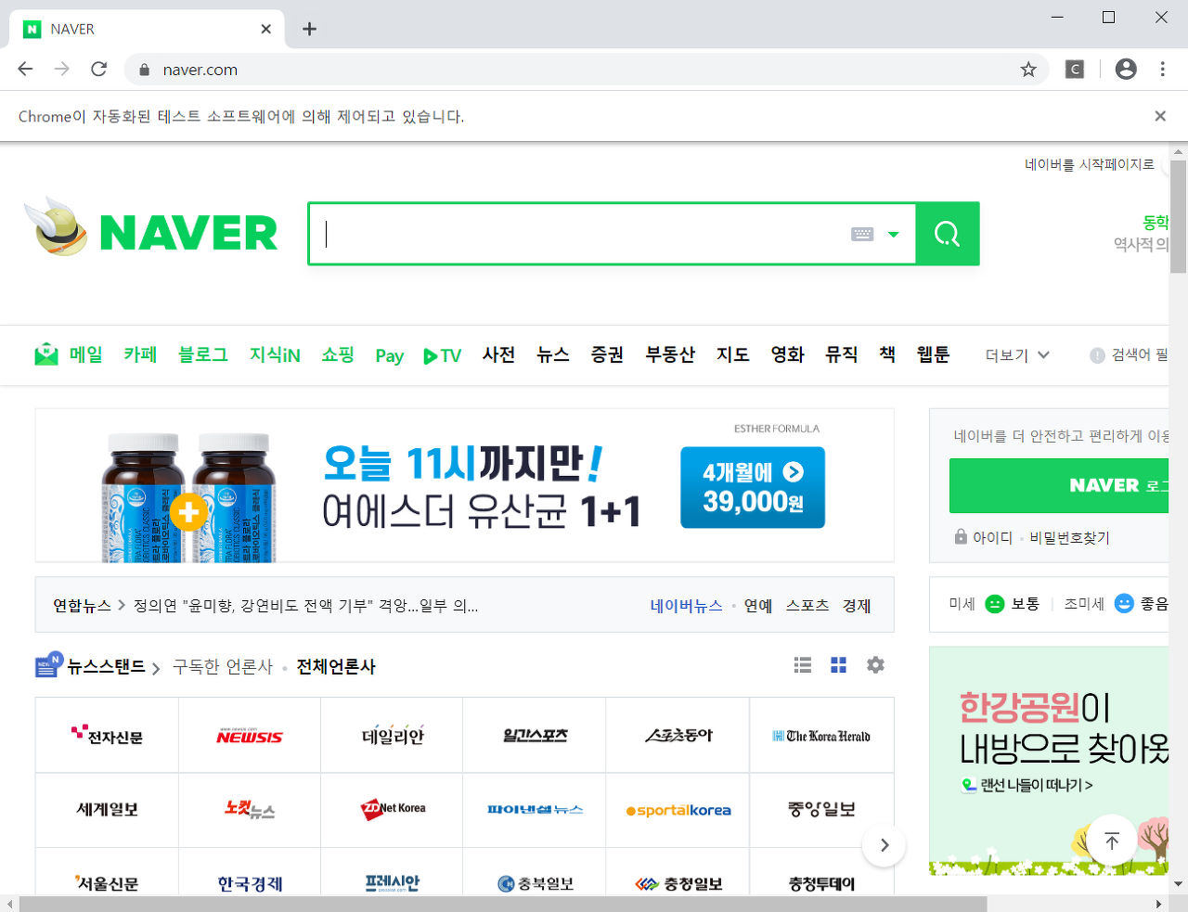Click the 뉴스스탠드 icon

click(49, 665)
